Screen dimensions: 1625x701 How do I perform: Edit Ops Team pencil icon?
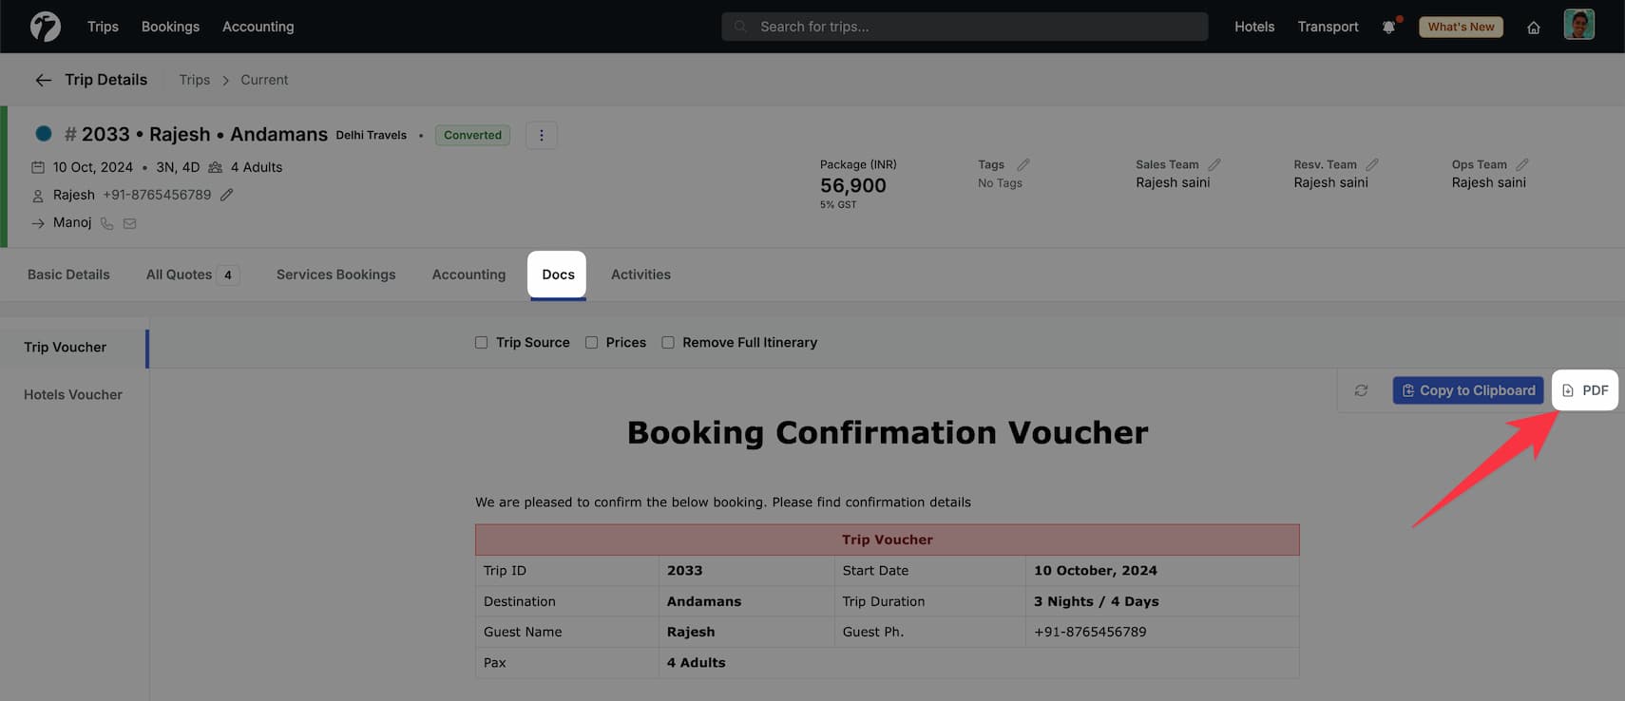[1521, 164]
